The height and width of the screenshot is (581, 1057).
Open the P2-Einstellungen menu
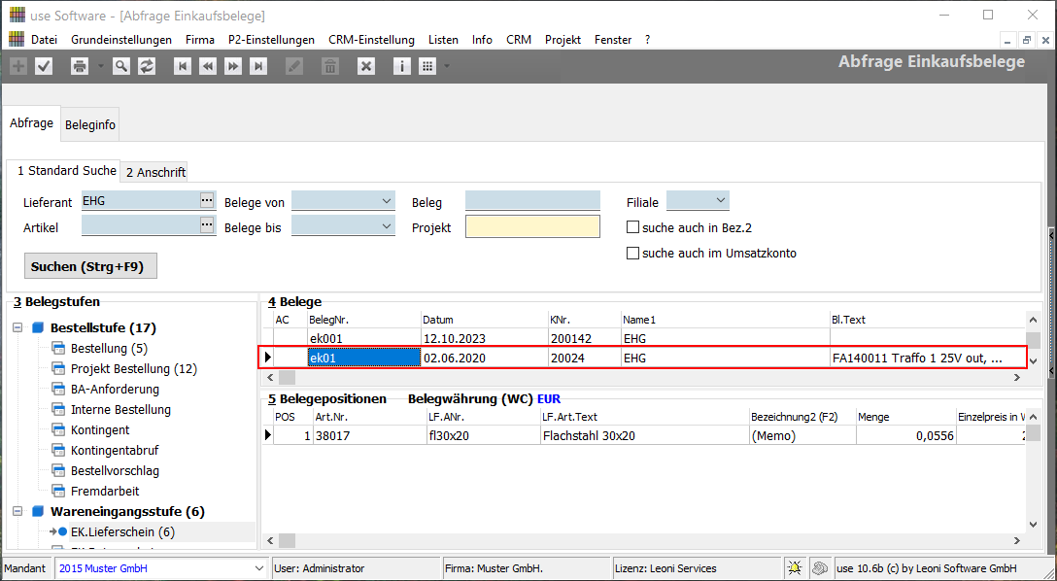click(271, 40)
